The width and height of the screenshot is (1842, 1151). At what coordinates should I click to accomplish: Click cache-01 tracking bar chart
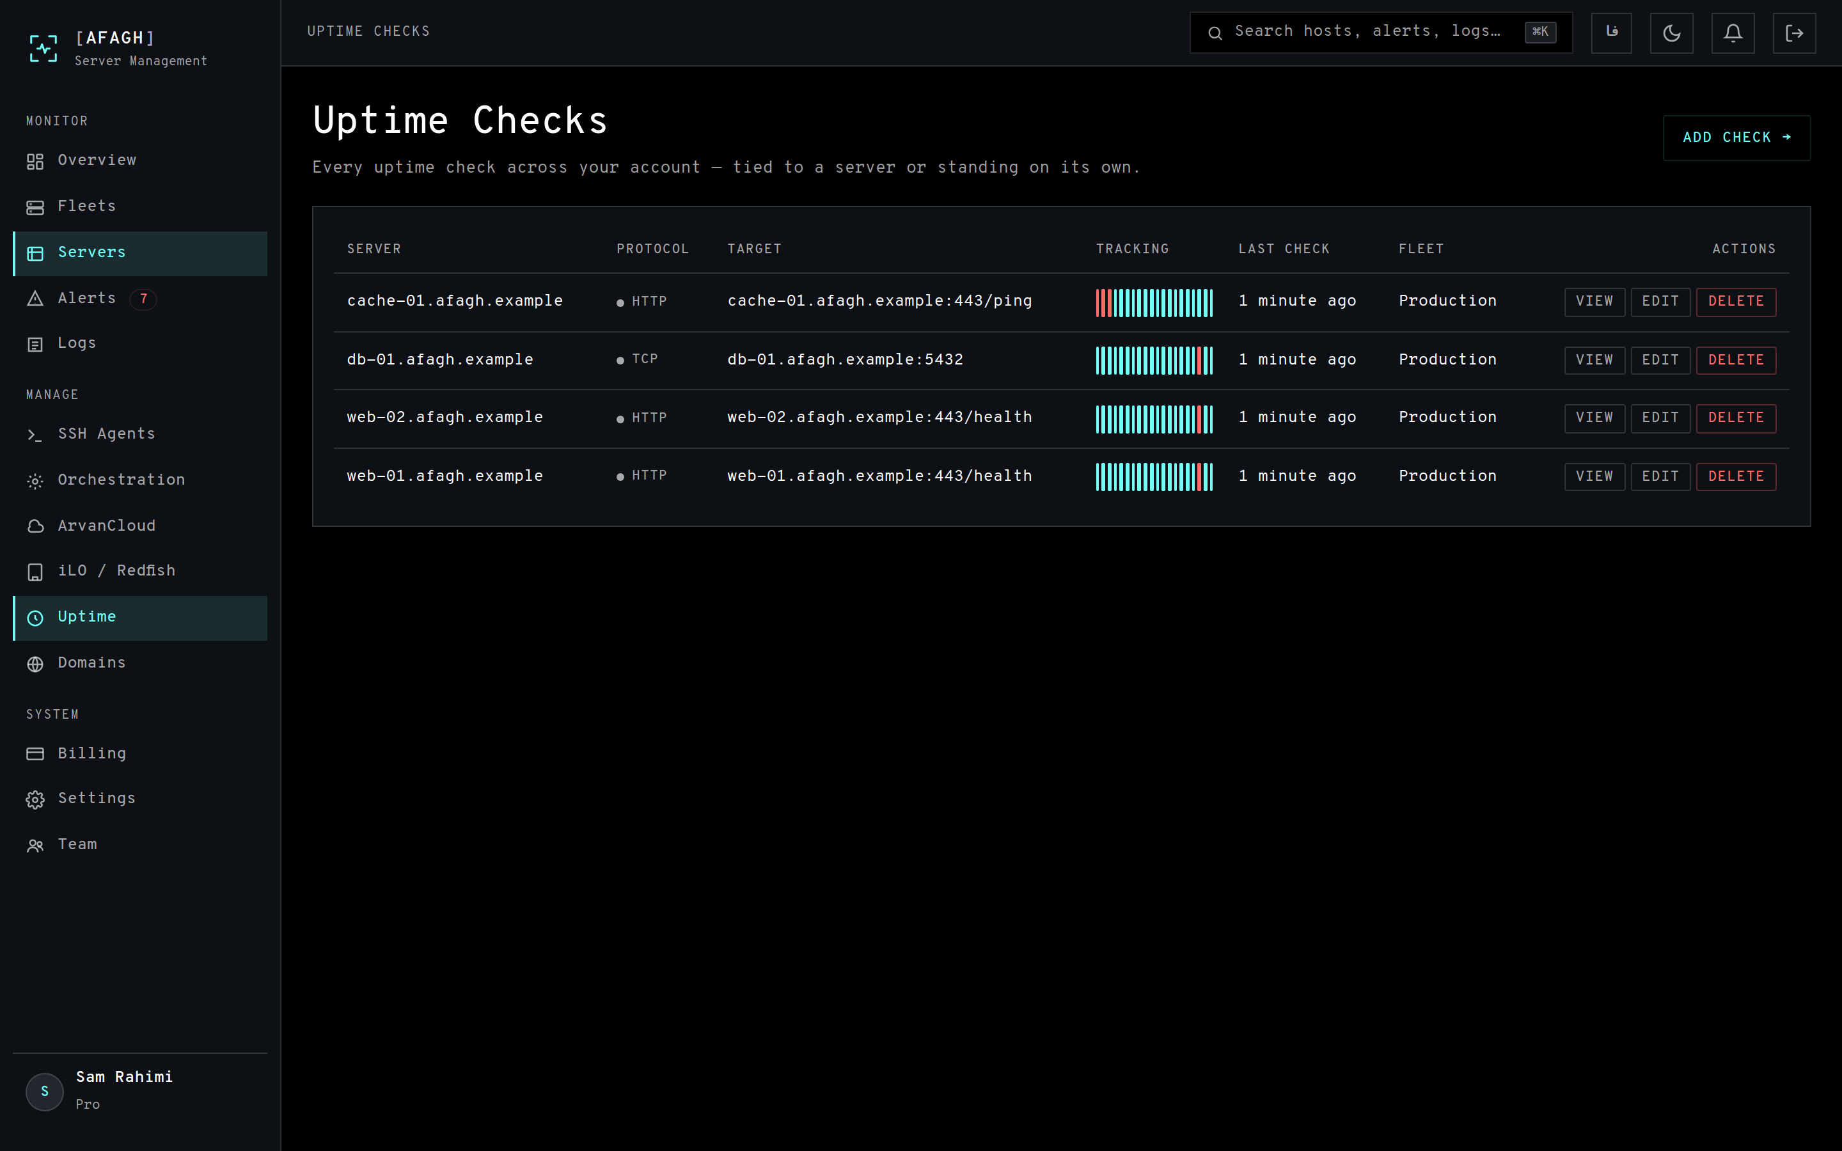[x=1154, y=302]
